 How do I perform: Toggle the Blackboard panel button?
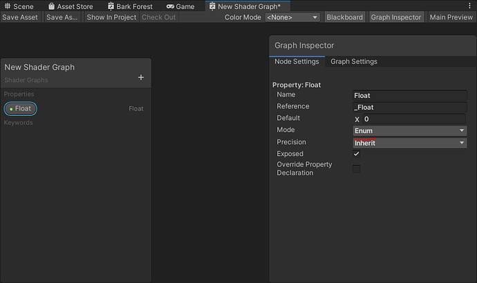[344, 17]
